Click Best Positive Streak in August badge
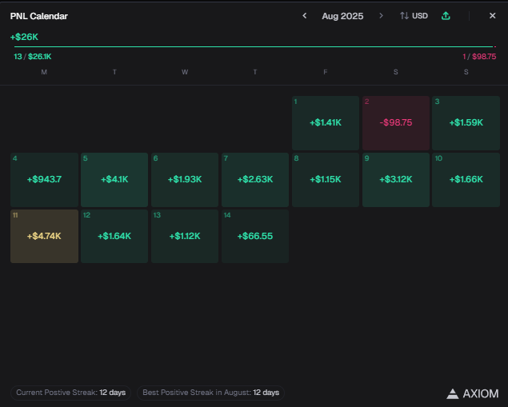 coord(210,393)
